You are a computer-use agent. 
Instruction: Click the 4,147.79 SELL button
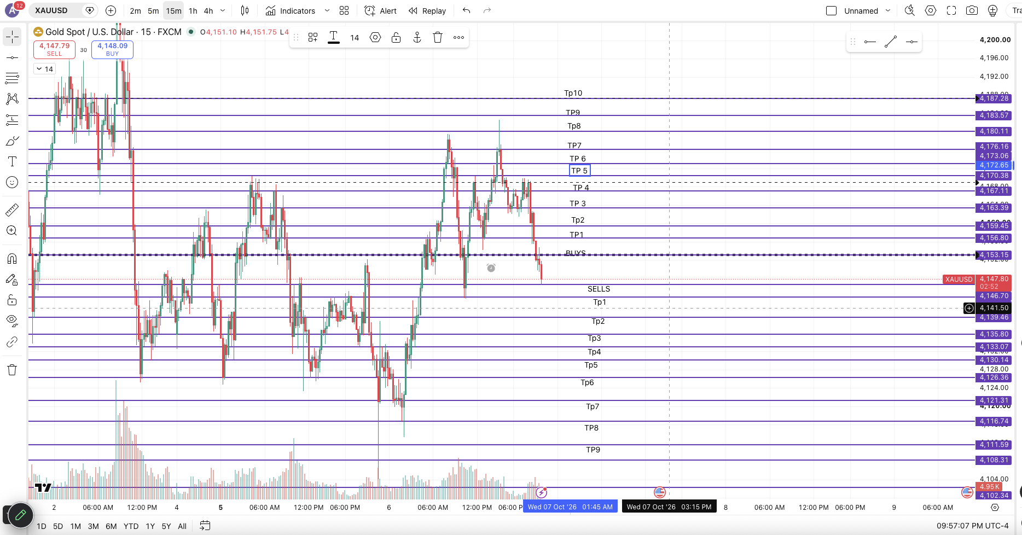pyautogui.click(x=54, y=49)
